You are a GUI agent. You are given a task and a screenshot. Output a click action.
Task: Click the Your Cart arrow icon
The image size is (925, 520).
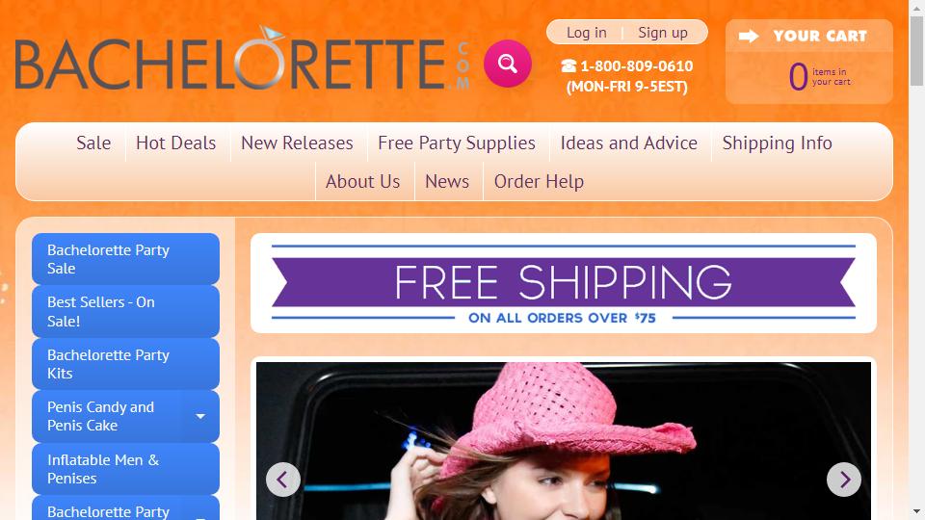point(749,36)
